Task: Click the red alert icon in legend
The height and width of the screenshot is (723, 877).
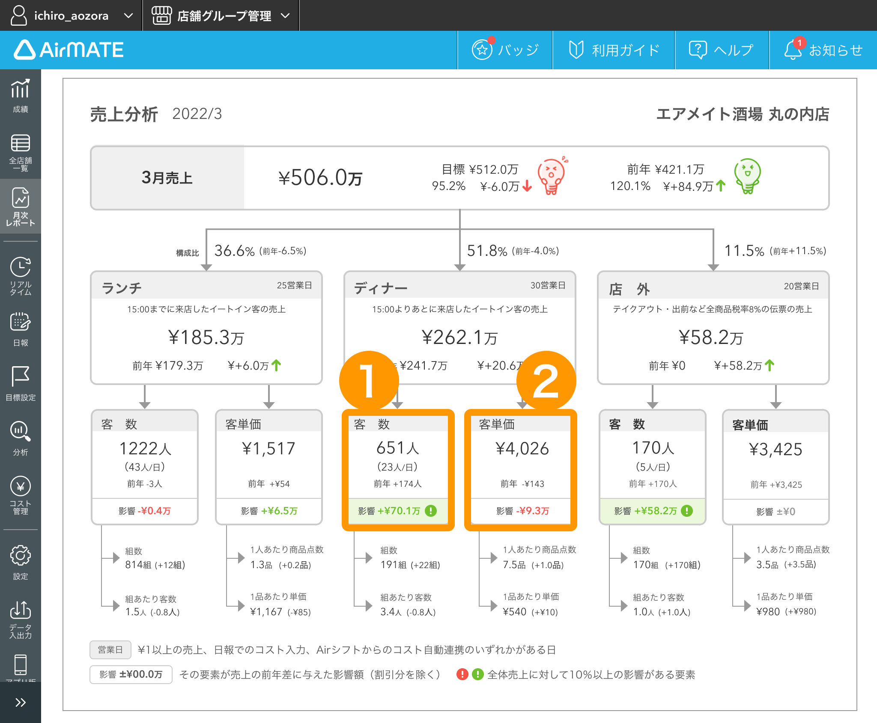Action: tap(462, 674)
